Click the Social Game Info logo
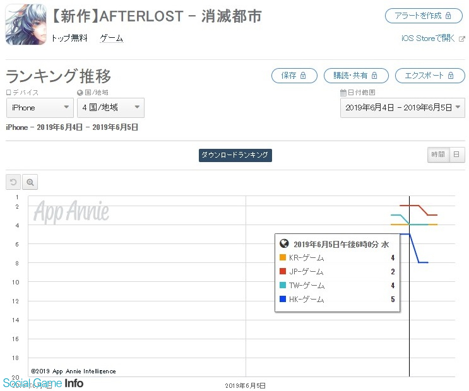Screen dimensions: 469x391 [43, 383]
